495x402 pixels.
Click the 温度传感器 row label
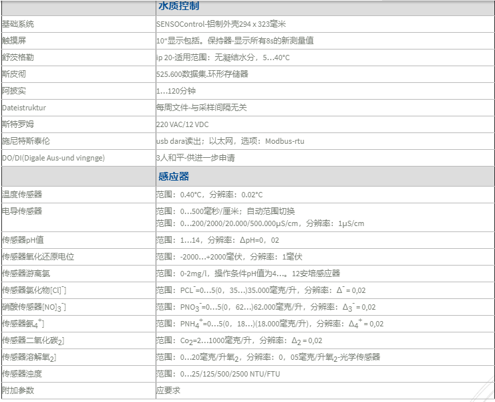pos(22,195)
